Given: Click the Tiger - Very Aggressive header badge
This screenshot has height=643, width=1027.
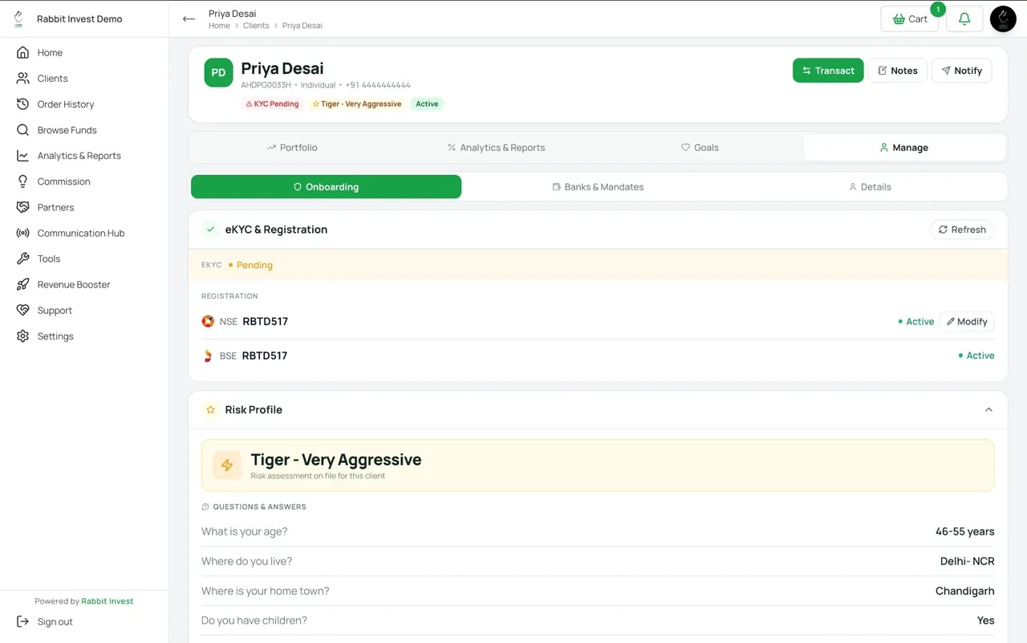Looking at the screenshot, I should click(x=357, y=104).
